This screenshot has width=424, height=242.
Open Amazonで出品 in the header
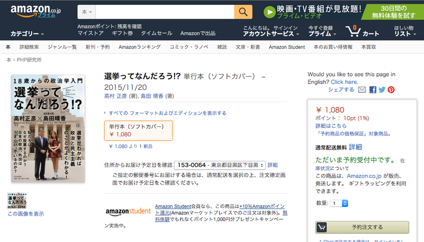(x=198, y=33)
